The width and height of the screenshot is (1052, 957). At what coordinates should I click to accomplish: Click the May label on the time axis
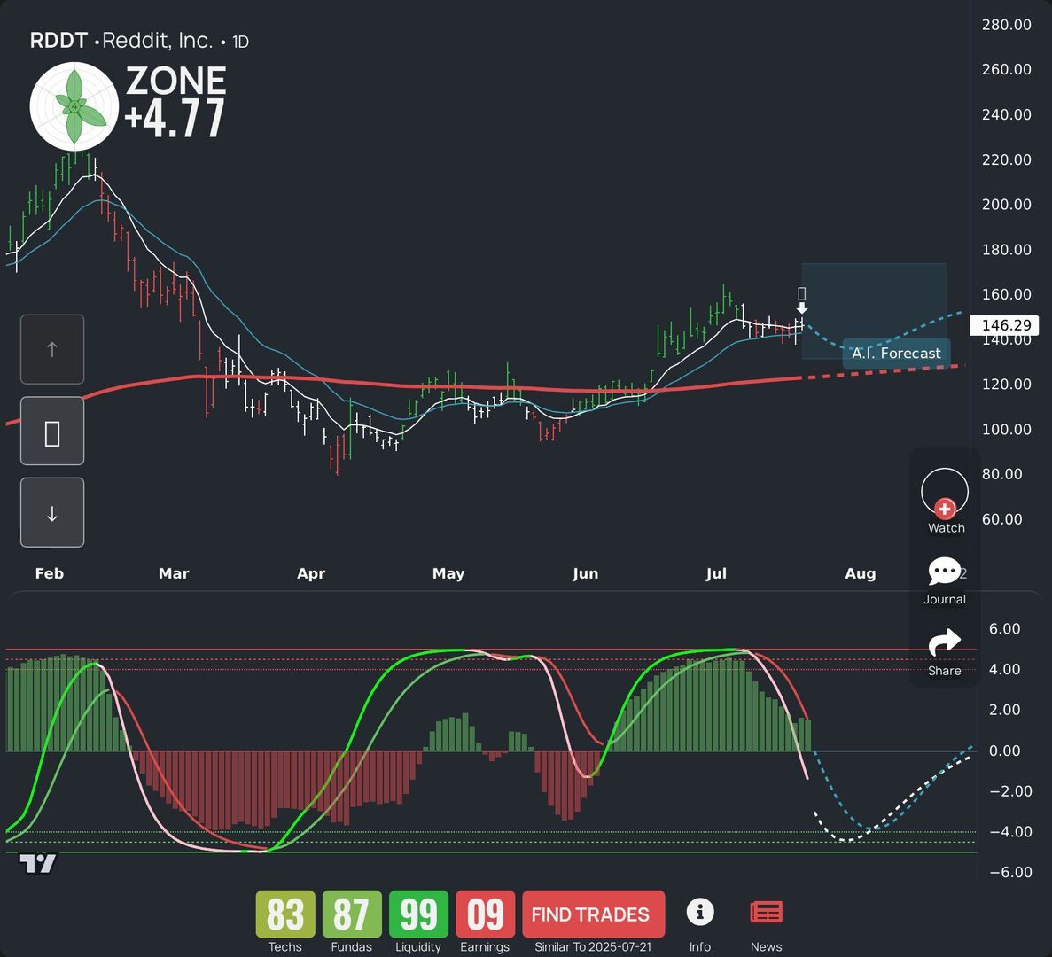click(x=448, y=573)
